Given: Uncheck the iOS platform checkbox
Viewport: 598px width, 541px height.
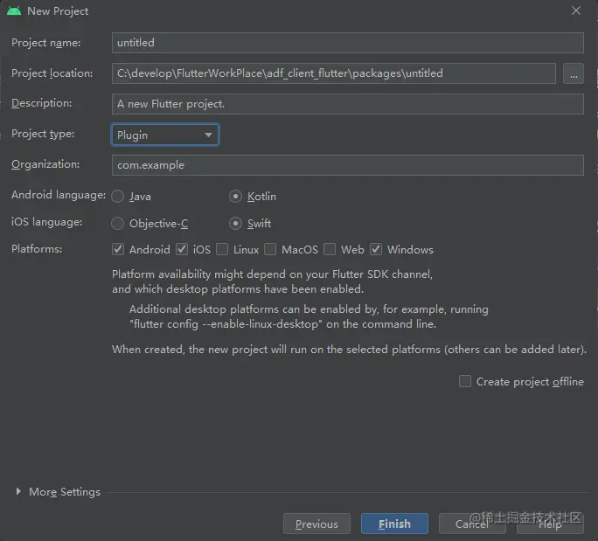Looking at the screenshot, I should pyautogui.click(x=182, y=249).
